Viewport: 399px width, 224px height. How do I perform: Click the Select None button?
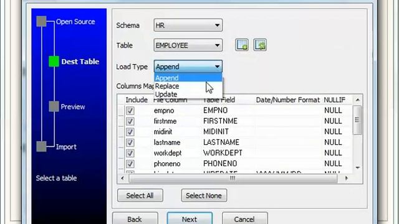click(204, 195)
